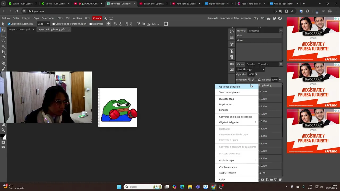Toggle lock position icon
This screenshot has width=340, height=191.
pyautogui.click(x=256, y=80)
